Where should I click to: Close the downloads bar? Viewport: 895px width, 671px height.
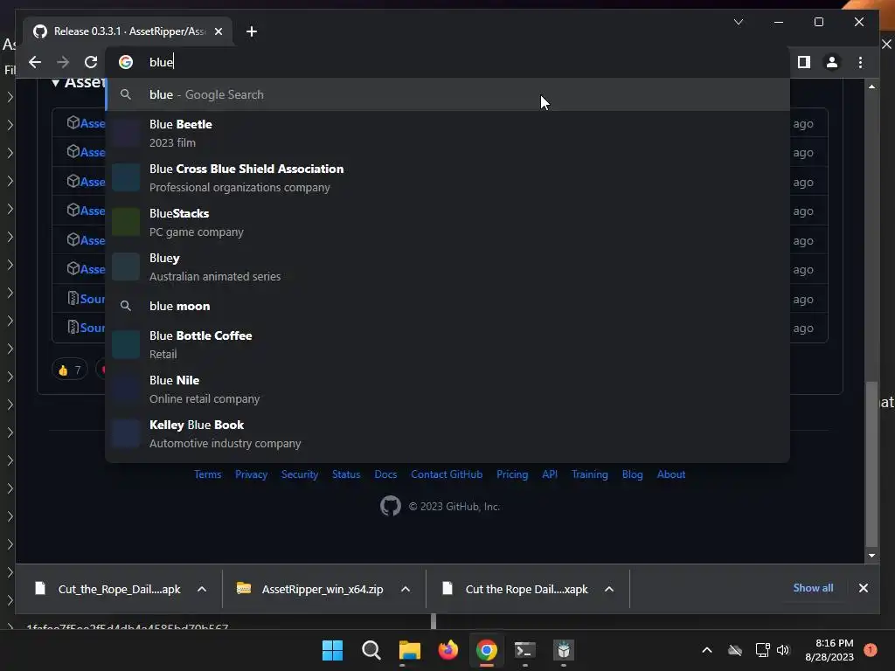click(863, 588)
